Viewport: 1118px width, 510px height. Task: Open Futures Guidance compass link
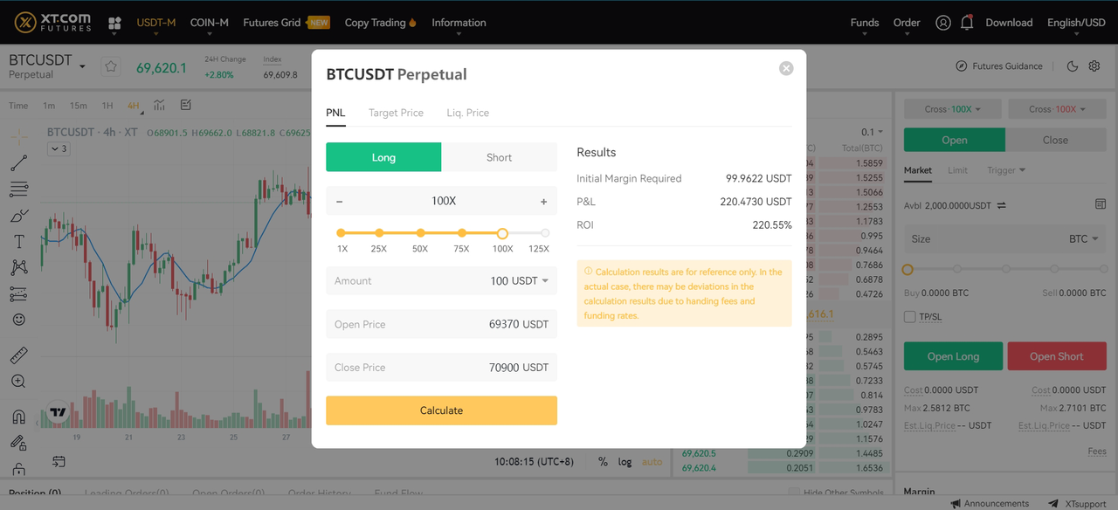click(998, 66)
